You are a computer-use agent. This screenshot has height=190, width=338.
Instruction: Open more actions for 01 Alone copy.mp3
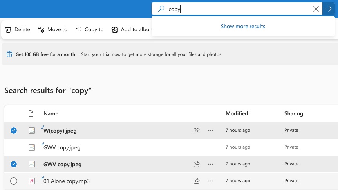click(x=211, y=181)
